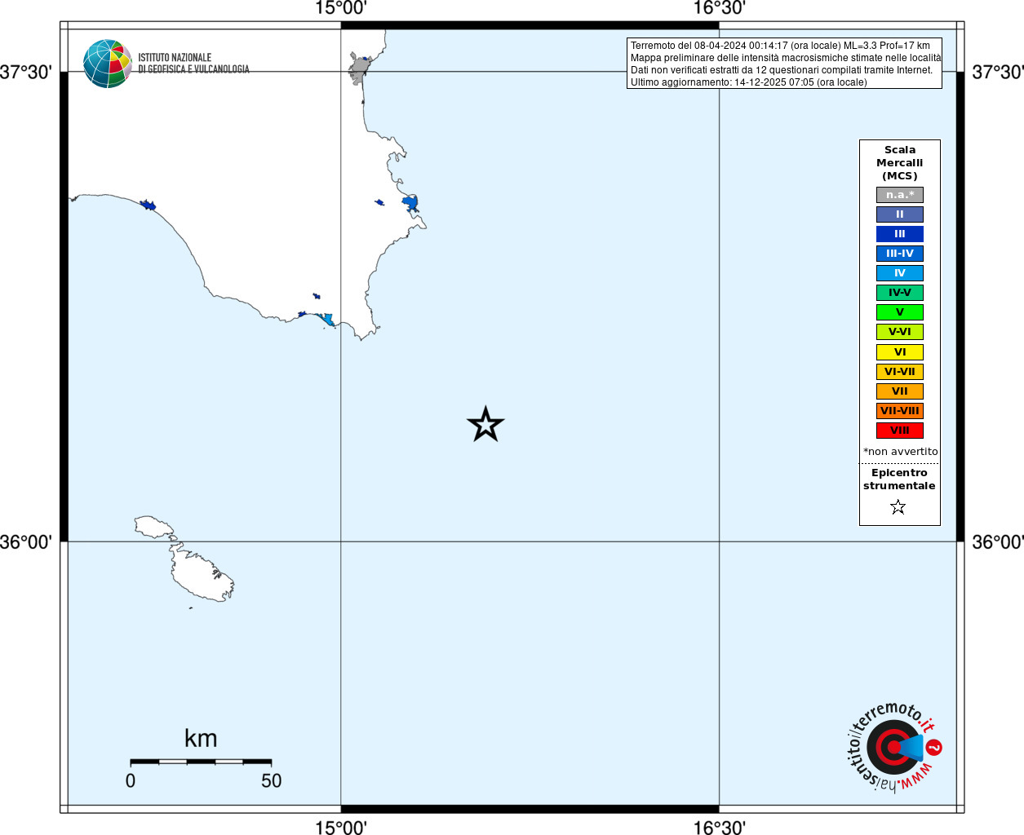Viewport: 1024px width, 835px height.
Task: Select the VI-VII legend swatch
Action: click(x=900, y=372)
